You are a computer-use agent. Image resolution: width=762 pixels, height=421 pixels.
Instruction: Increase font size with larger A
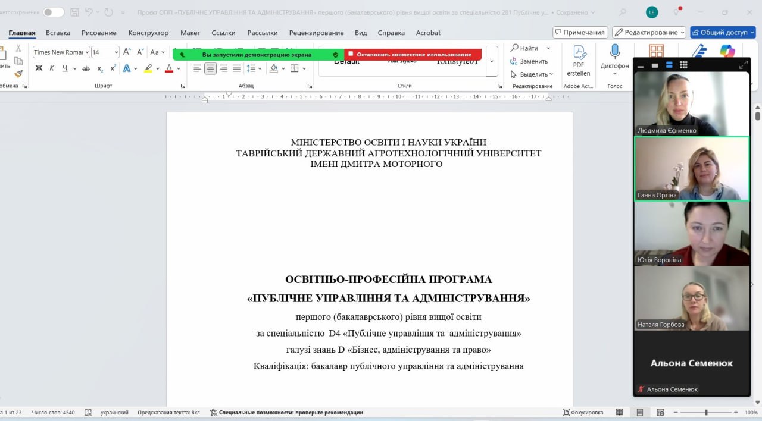click(x=127, y=52)
